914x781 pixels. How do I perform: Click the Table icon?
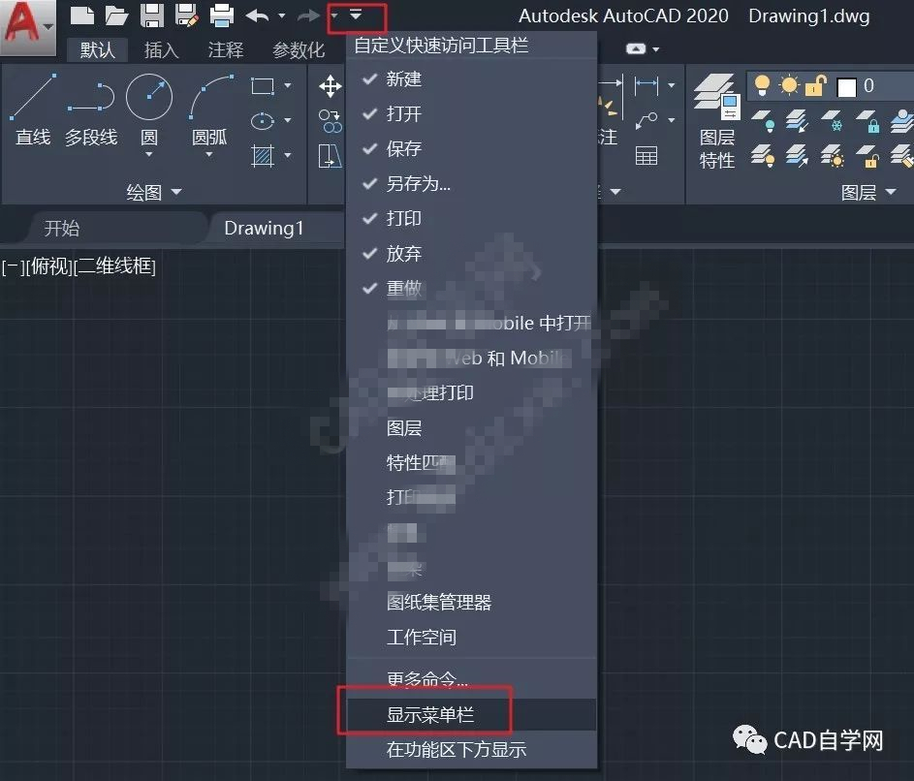646,156
